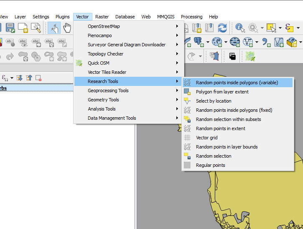Choose Random points in extent
Screen dimensions: 303x229
[x=238, y=128]
